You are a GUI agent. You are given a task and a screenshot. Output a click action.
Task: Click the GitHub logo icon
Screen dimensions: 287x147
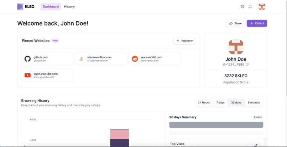(x=28, y=59)
